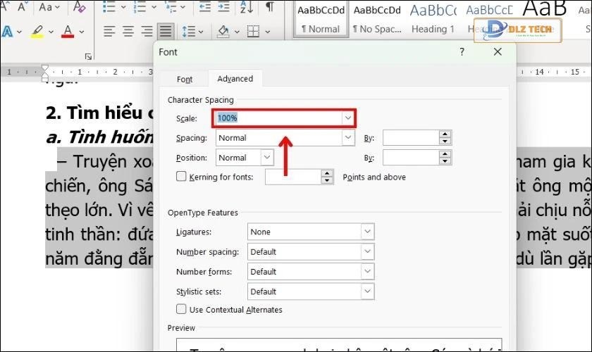Click the Sort A to Z icon

click(247, 7)
